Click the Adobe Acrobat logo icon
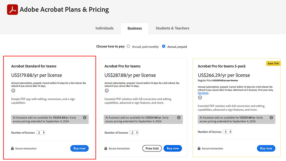Viewport: 286px width, 161px height. tap(12, 10)
